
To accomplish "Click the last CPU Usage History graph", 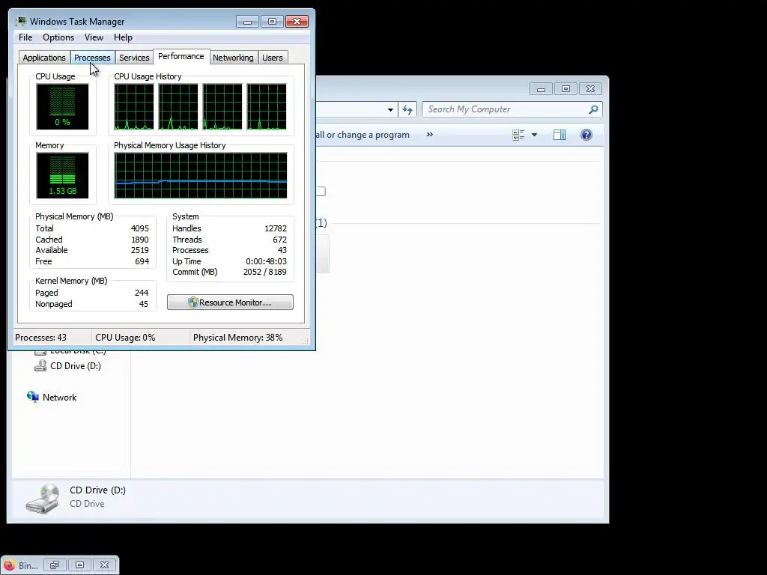I will click(267, 106).
